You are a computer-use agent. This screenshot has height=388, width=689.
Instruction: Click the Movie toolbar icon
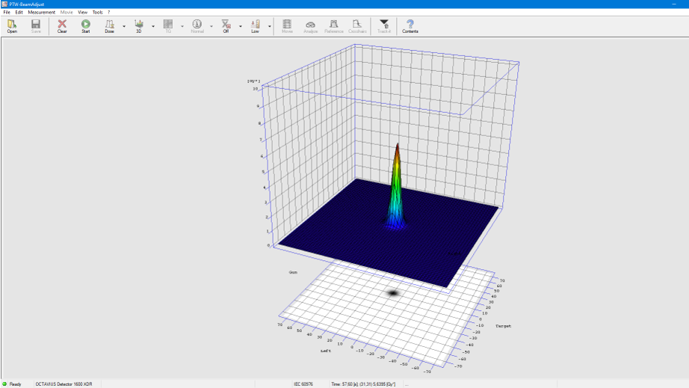(287, 26)
